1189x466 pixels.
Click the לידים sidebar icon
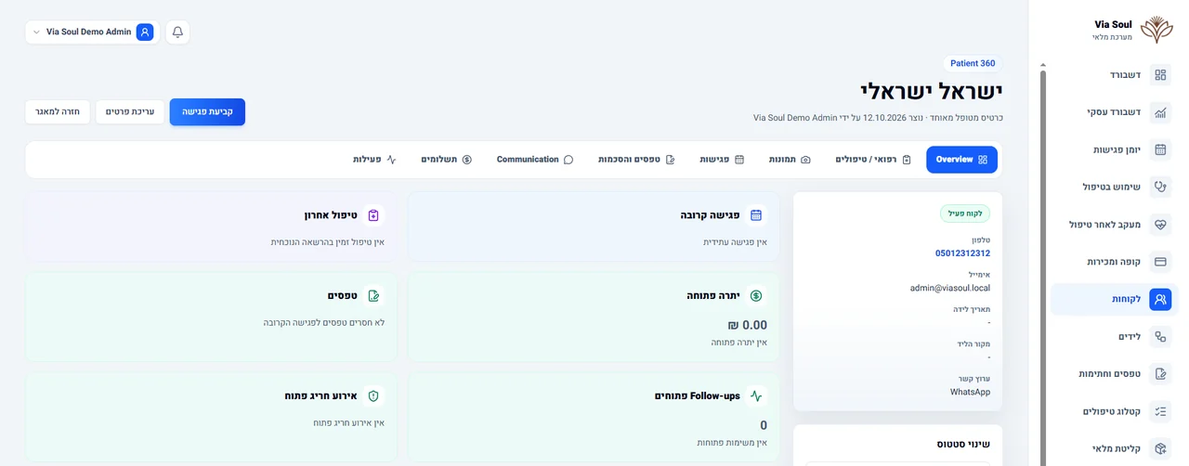(1160, 337)
